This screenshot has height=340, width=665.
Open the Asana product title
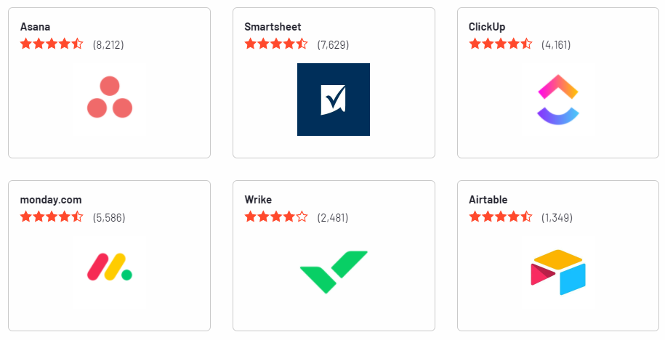pos(35,27)
